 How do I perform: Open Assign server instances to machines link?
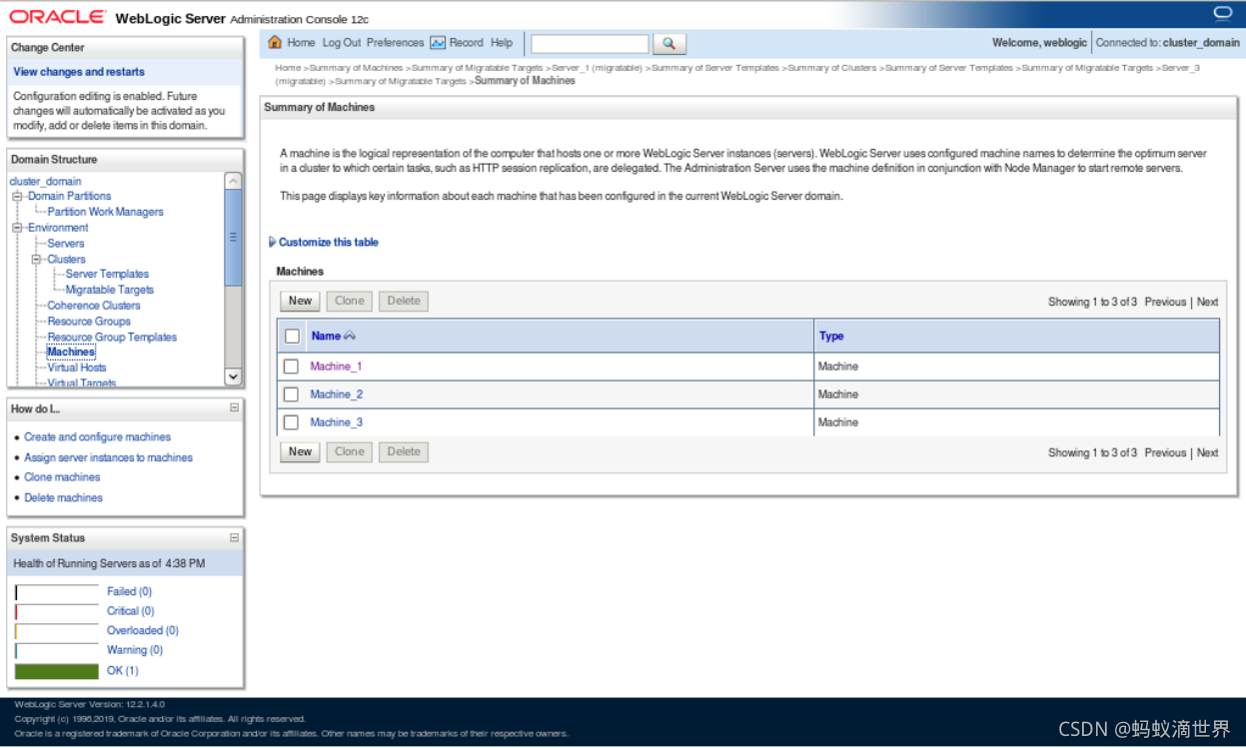pos(108,457)
